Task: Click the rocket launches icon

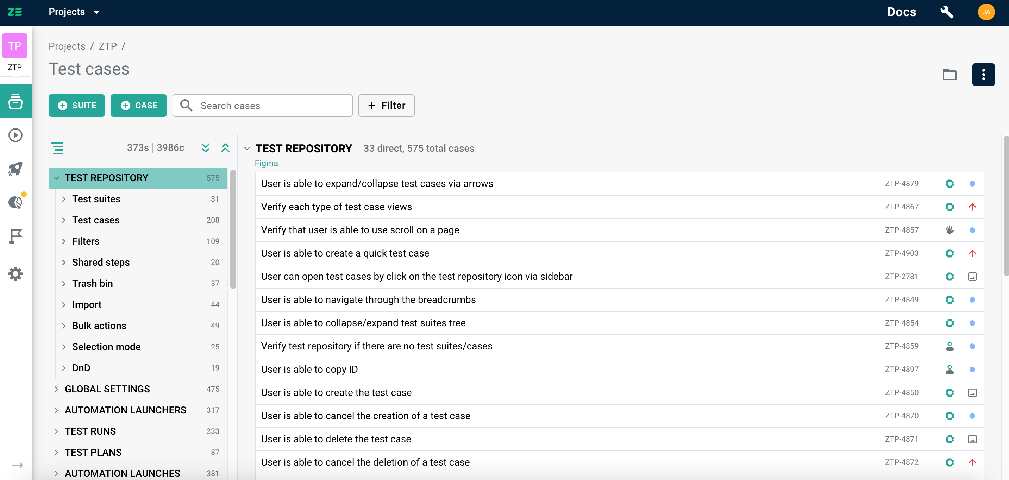Action: click(15, 169)
